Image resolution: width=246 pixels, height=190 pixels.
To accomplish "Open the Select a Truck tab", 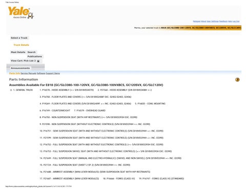I will click(19, 38).
